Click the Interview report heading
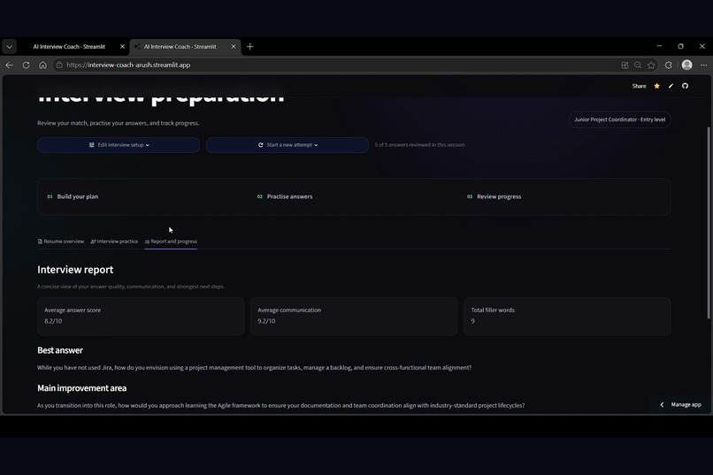Image resolution: width=713 pixels, height=475 pixels. (75, 270)
